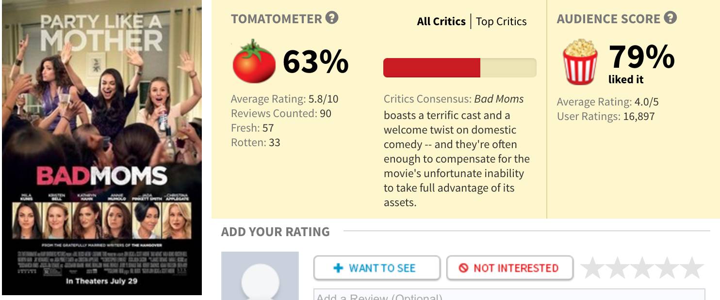The width and height of the screenshot is (720, 300).
Task: Click the Tomatometer help question mark icon
Action: (x=332, y=18)
